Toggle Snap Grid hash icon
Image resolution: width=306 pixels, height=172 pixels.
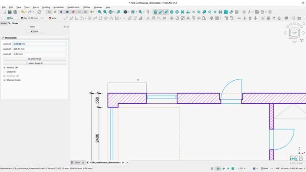pyautogui.click(x=220, y=12)
